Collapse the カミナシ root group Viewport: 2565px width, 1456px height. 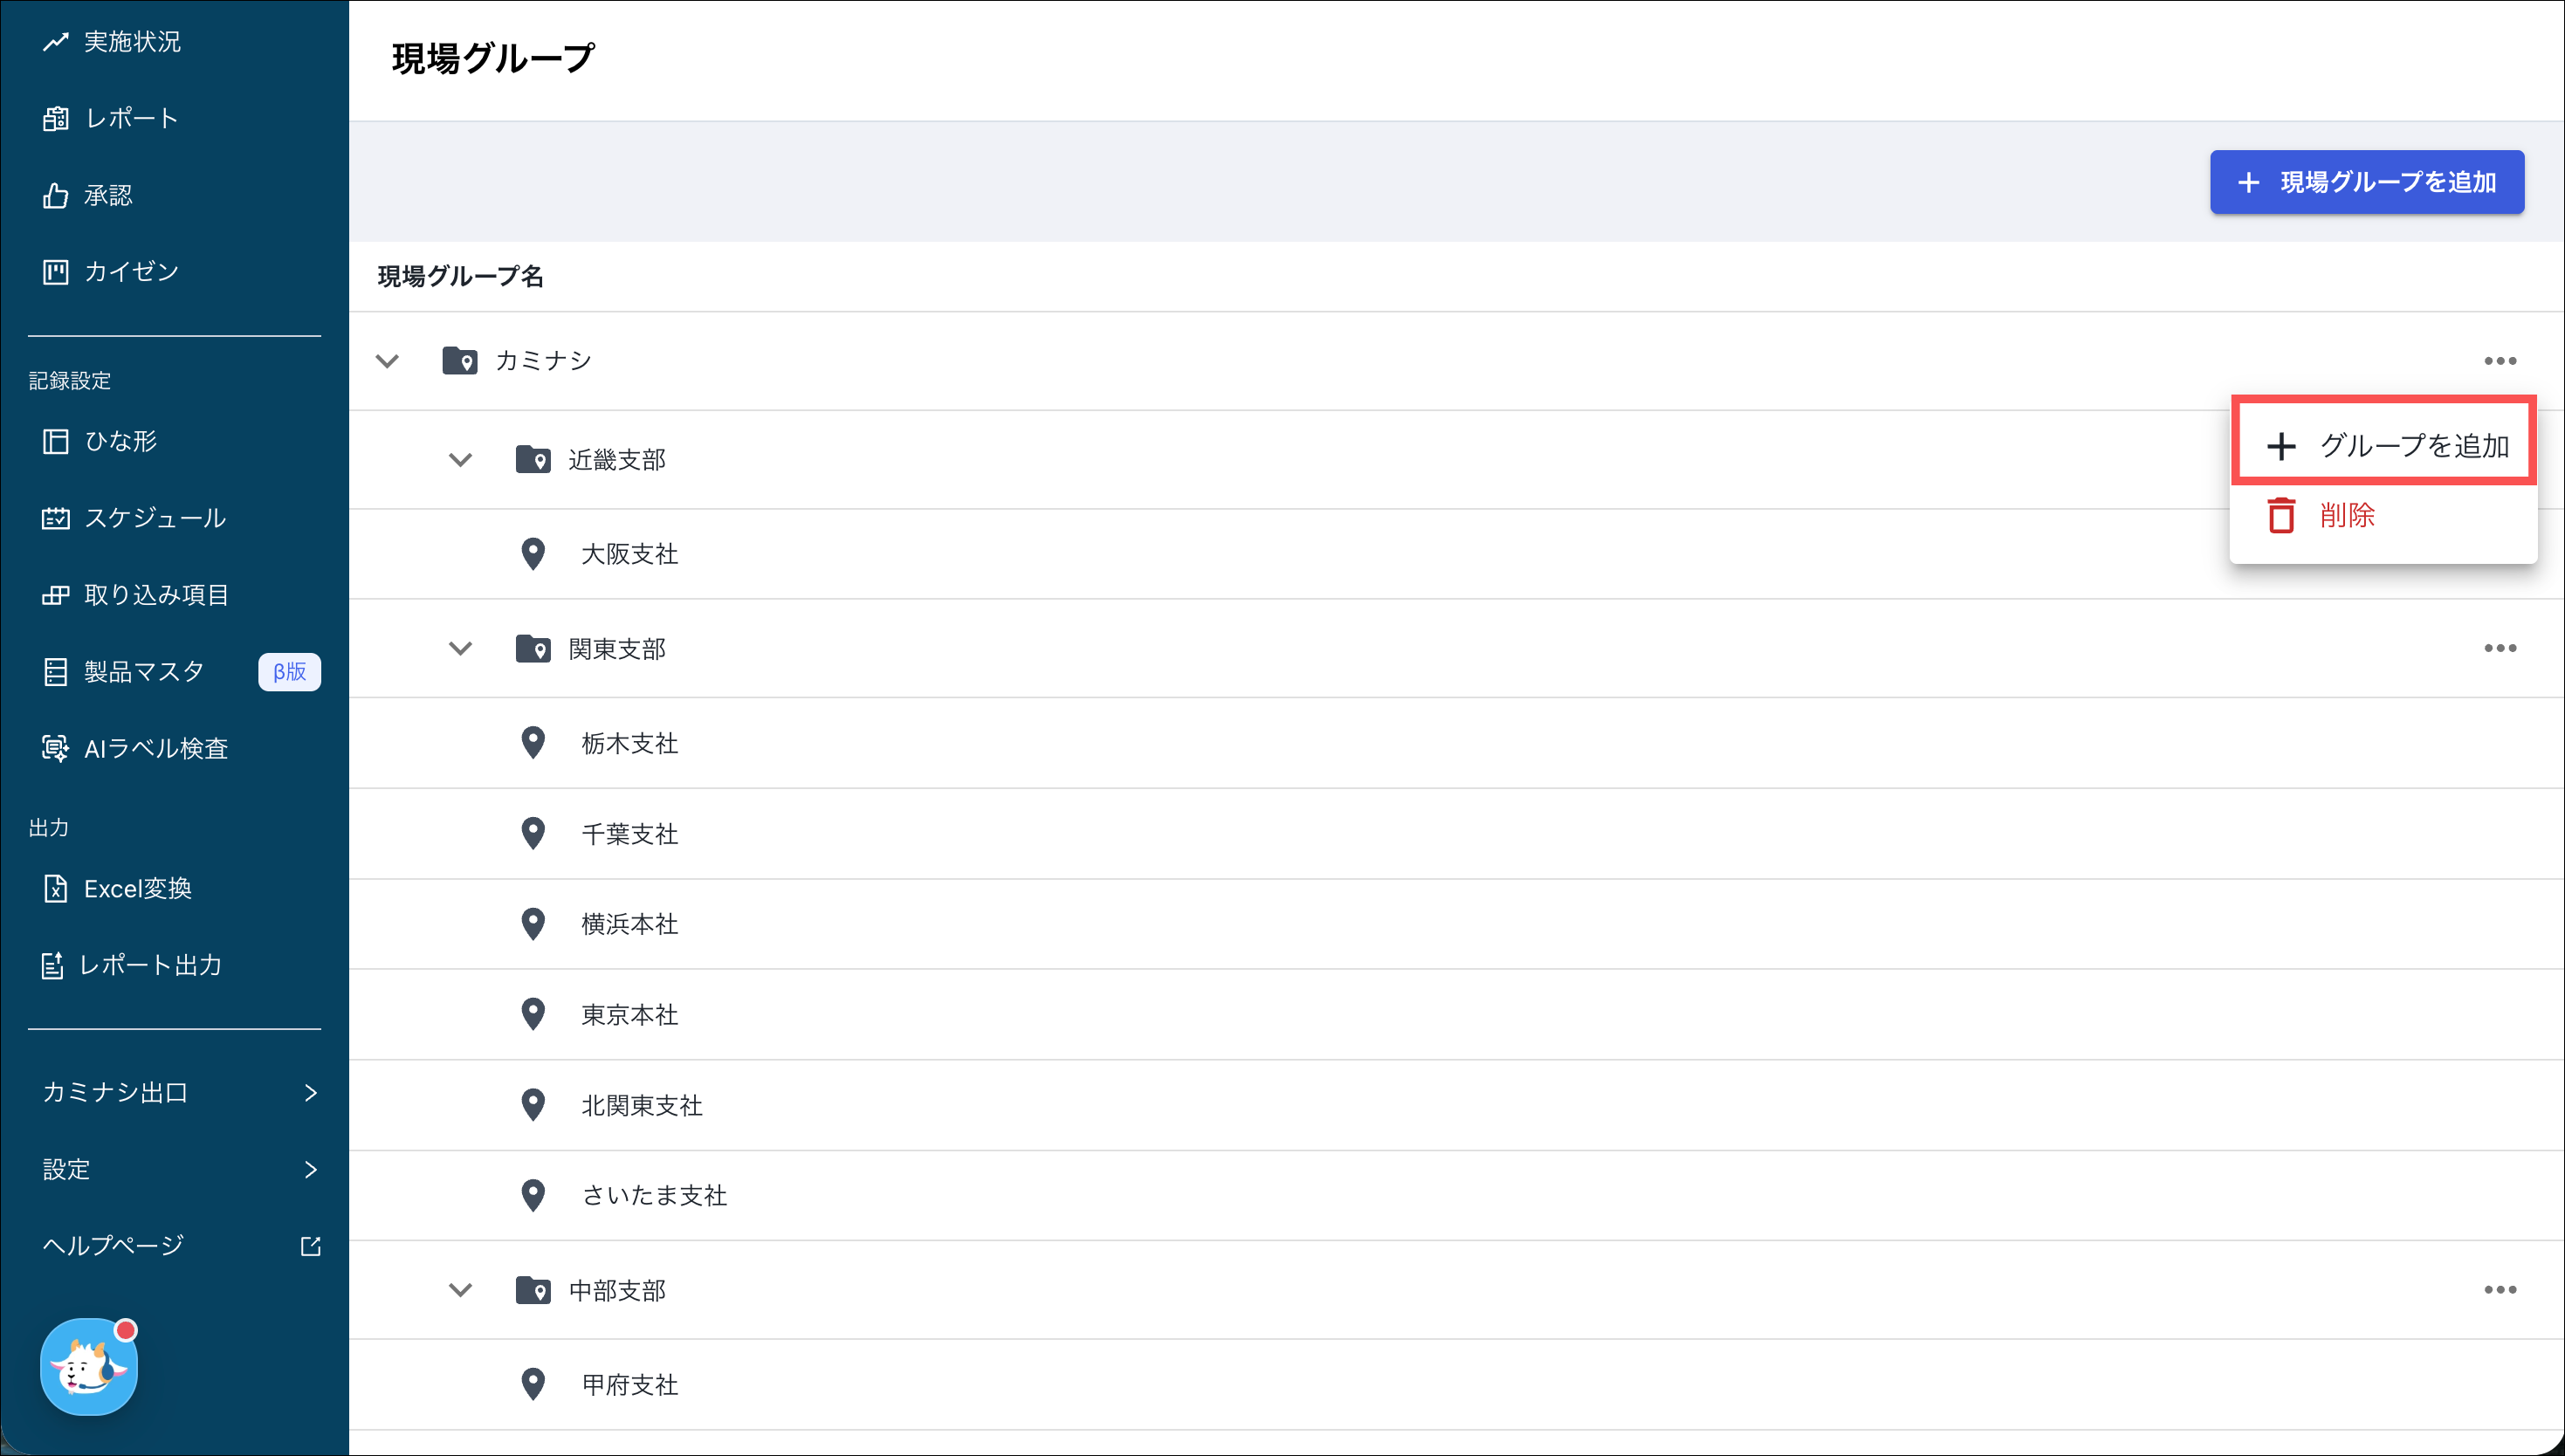(x=387, y=361)
